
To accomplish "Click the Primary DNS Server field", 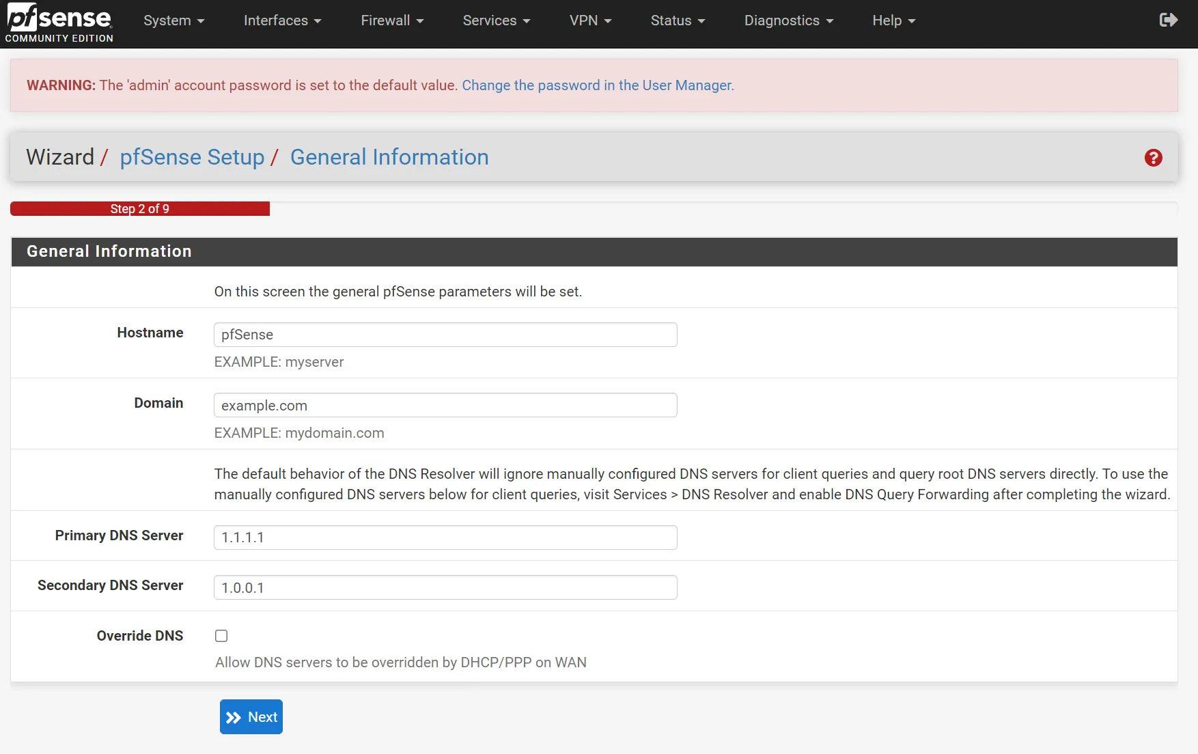I will tap(445, 537).
